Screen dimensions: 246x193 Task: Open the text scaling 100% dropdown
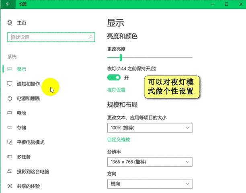click(x=150, y=128)
